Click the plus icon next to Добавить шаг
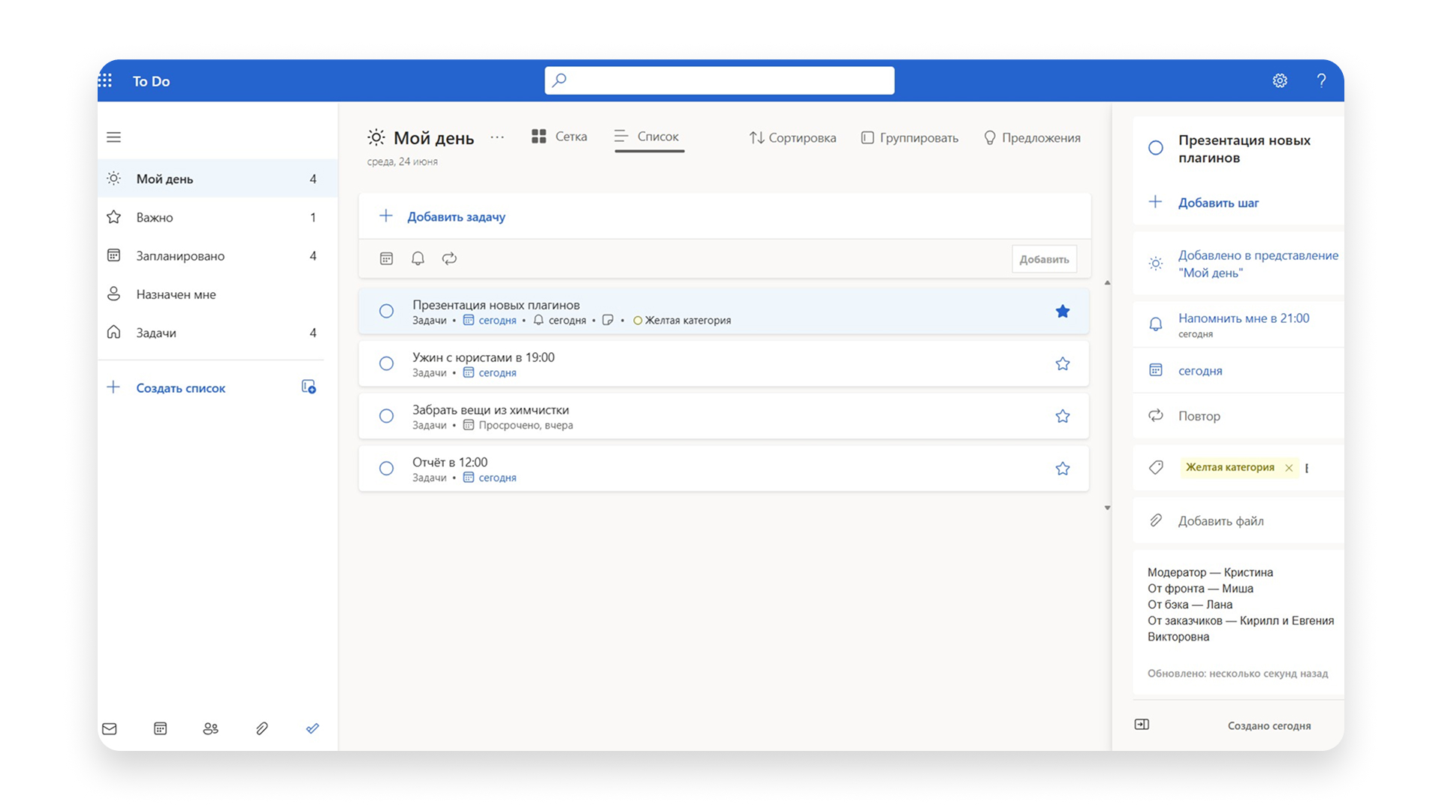The width and height of the screenshot is (1442, 811). (x=1155, y=202)
